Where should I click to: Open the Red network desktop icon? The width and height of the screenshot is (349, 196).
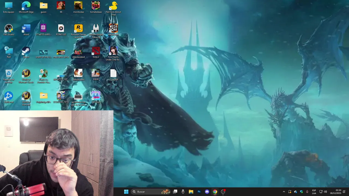[9, 52]
